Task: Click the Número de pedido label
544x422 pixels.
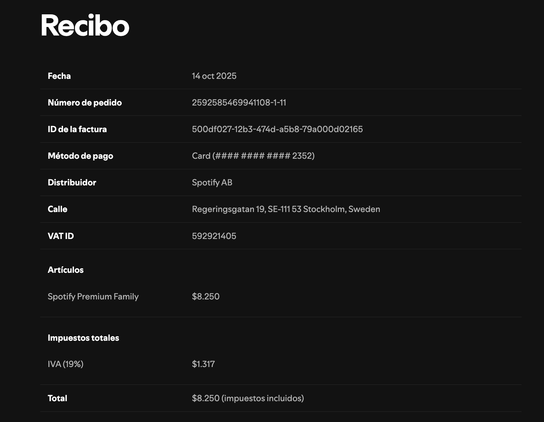Action: pyautogui.click(x=85, y=102)
